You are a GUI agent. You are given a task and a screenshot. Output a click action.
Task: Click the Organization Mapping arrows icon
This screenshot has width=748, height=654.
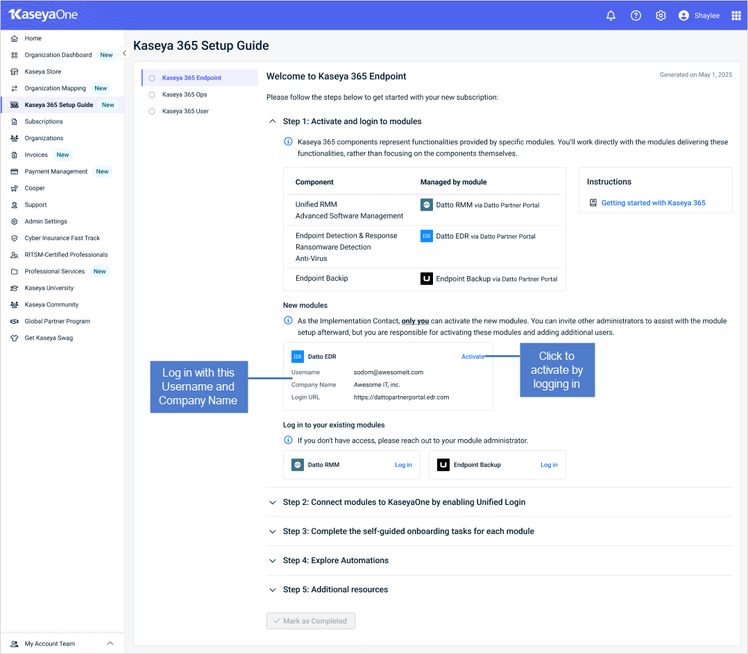tap(15, 89)
